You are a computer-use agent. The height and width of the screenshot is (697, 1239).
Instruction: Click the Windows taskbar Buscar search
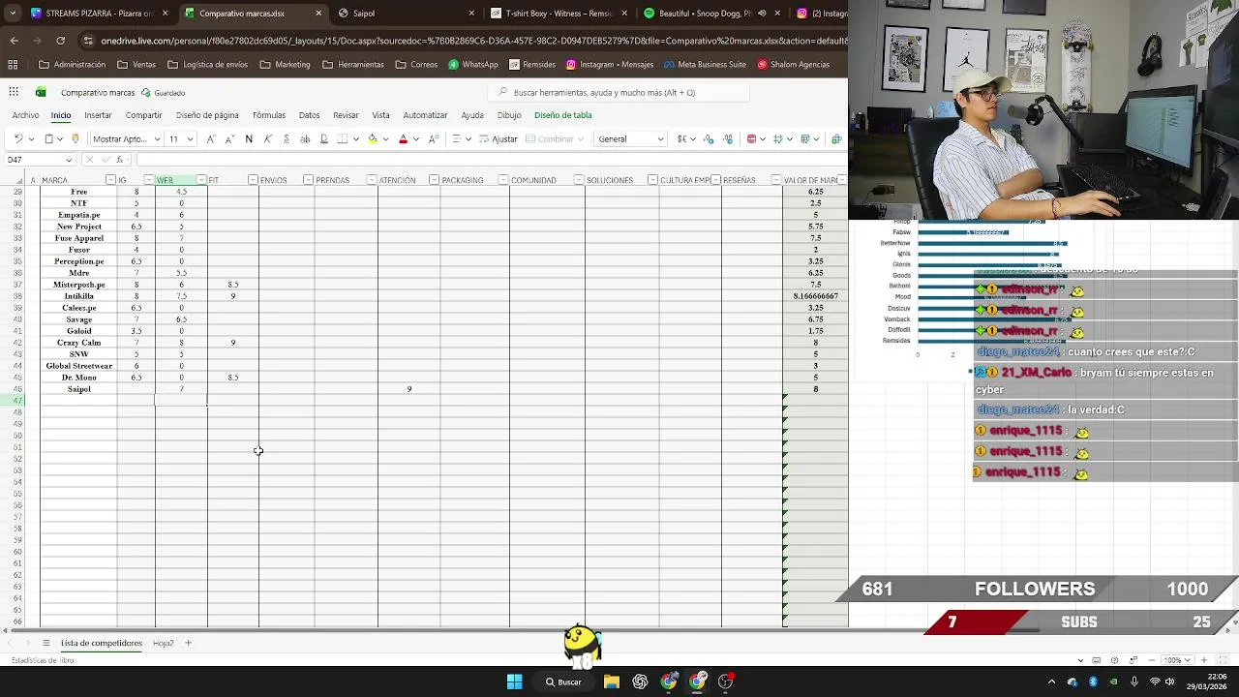563,682
